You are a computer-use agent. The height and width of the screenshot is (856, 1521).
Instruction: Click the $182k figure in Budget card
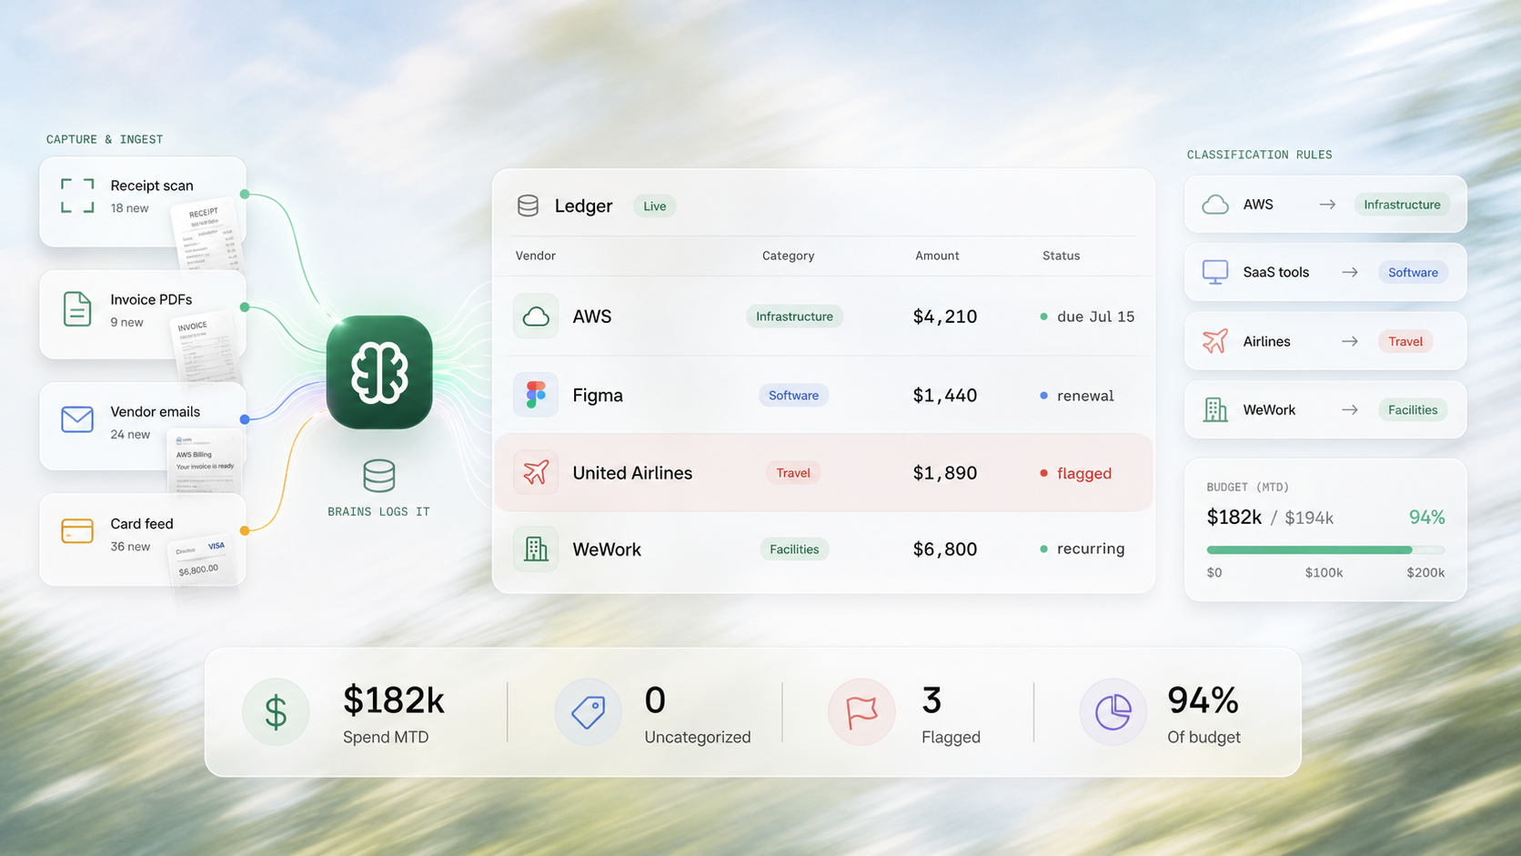click(x=1234, y=518)
